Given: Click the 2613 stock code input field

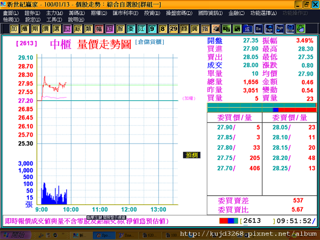Looking at the screenshot, I should pyautogui.click(x=258, y=221).
